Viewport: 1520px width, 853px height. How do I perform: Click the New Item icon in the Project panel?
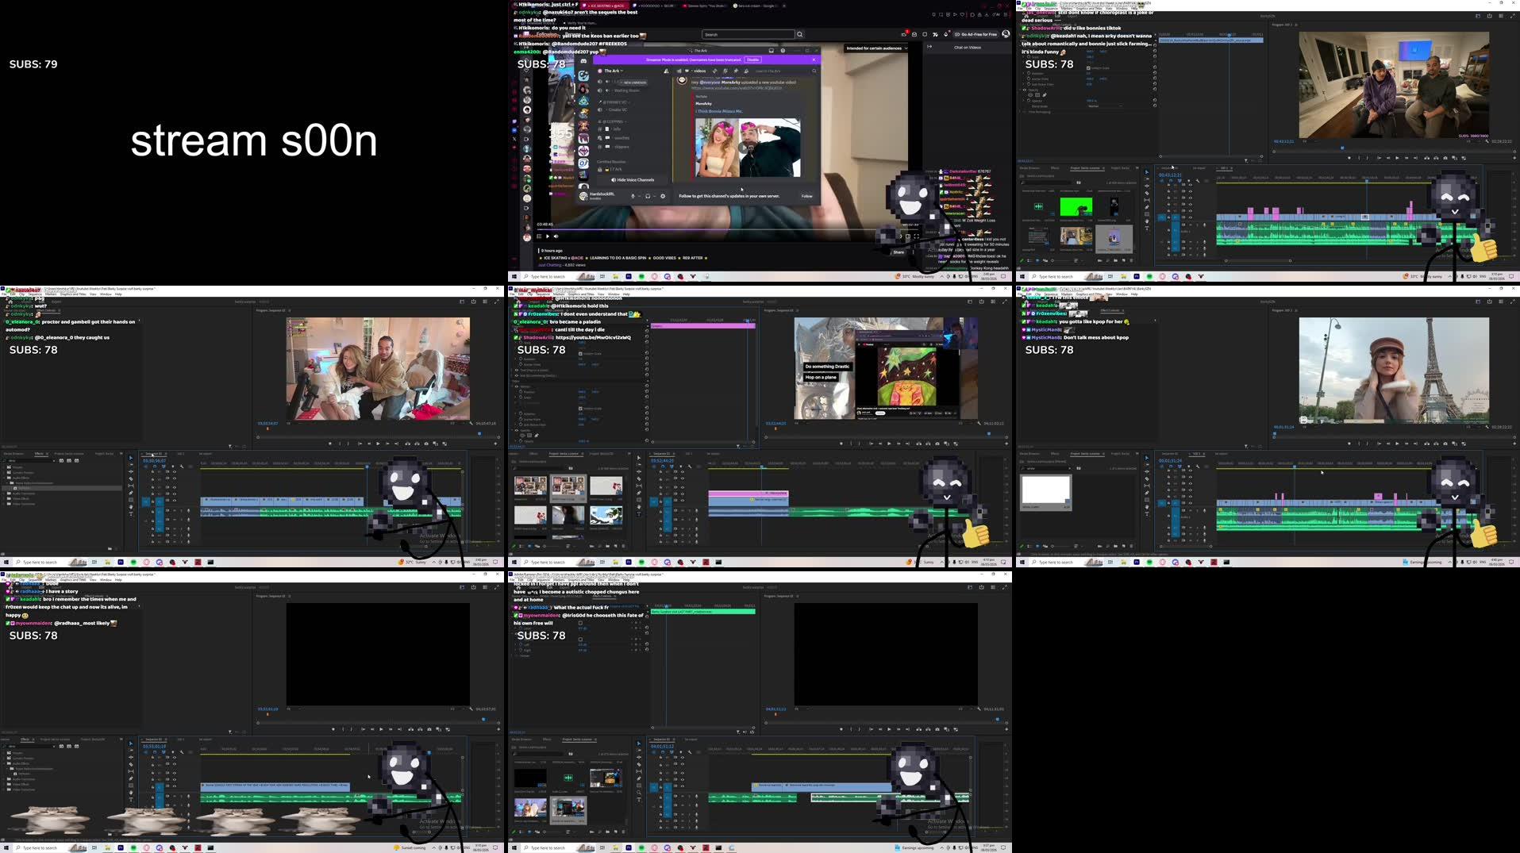click(x=1124, y=260)
